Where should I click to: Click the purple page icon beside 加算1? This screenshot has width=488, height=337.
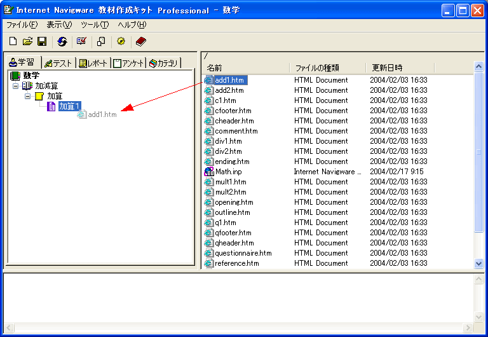tap(51, 106)
